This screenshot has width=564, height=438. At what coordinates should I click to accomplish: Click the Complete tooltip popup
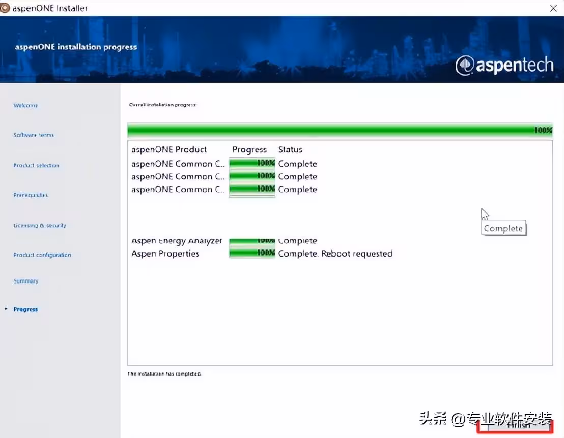tap(503, 228)
